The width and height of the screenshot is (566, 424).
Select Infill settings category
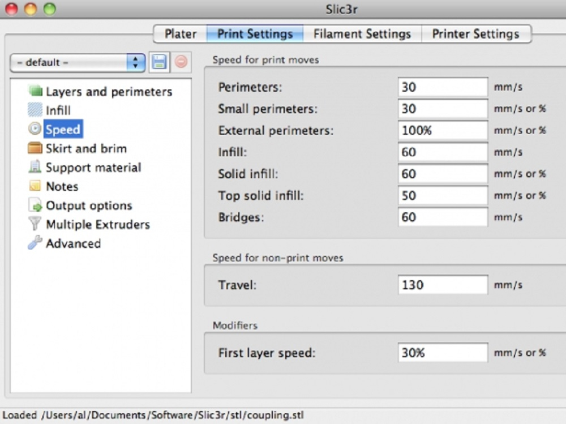[58, 110]
